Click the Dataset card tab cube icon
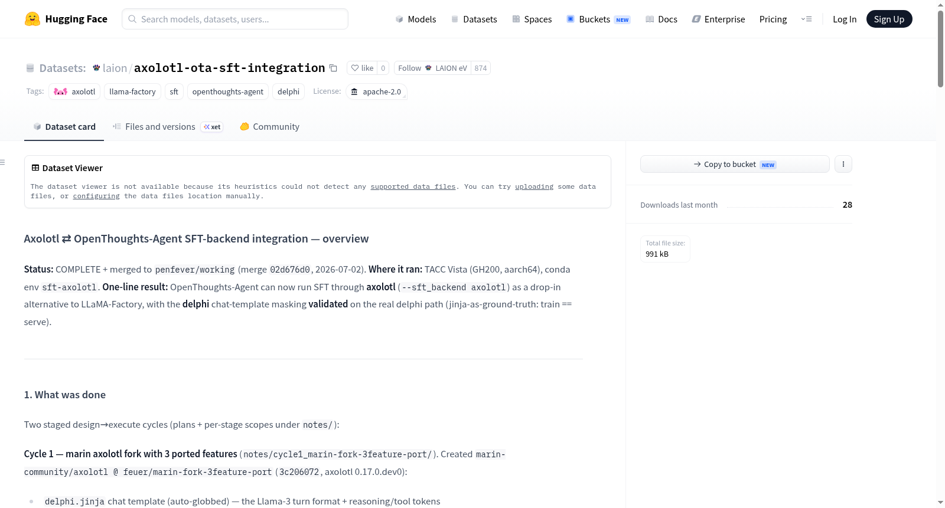Image resolution: width=945 pixels, height=508 pixels. [37, 126]
